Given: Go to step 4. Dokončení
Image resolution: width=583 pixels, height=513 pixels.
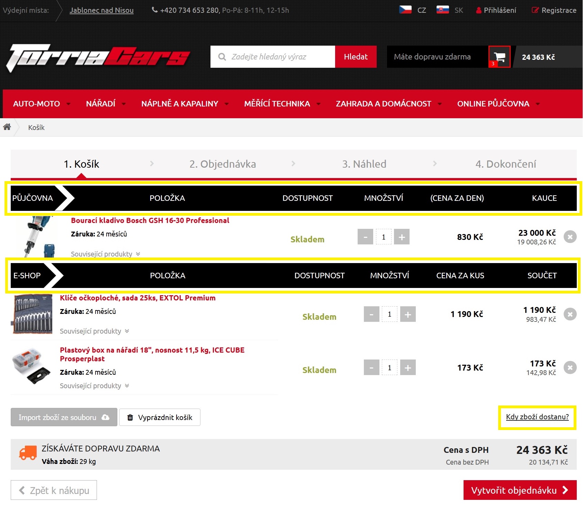Looking at the screenshot, I should click(506, 164).
